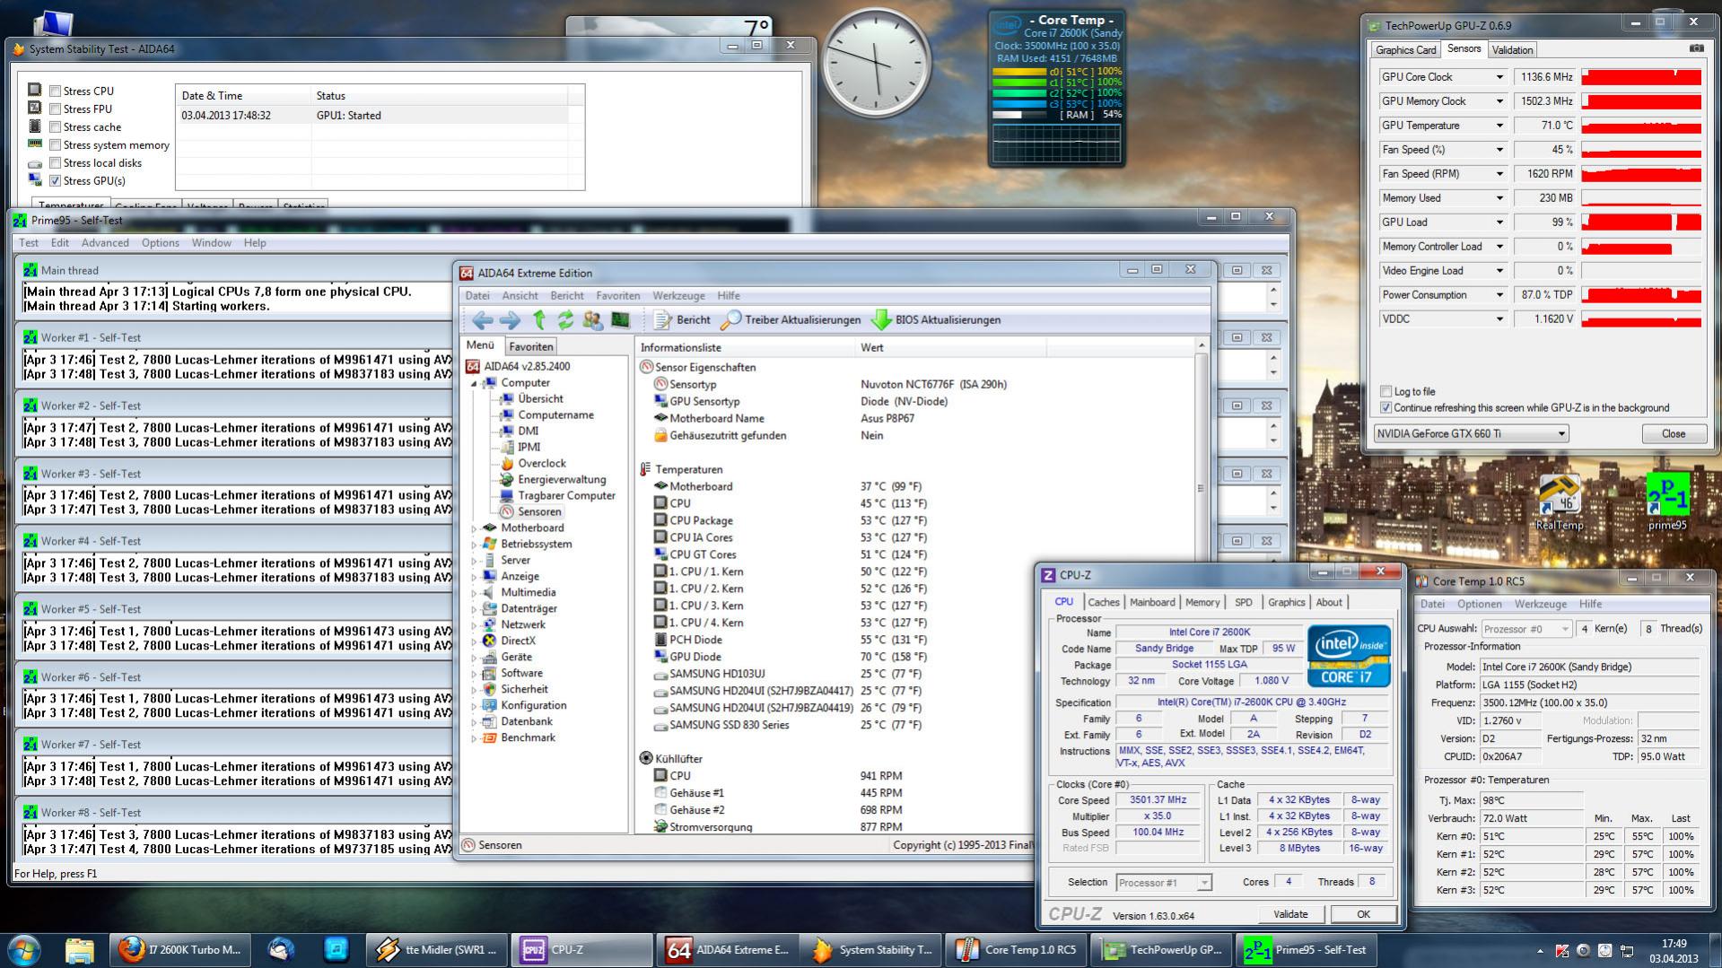1722x968 pixels.
Task: Open the AIDA64 user management icon
Action: click(592, 320)
